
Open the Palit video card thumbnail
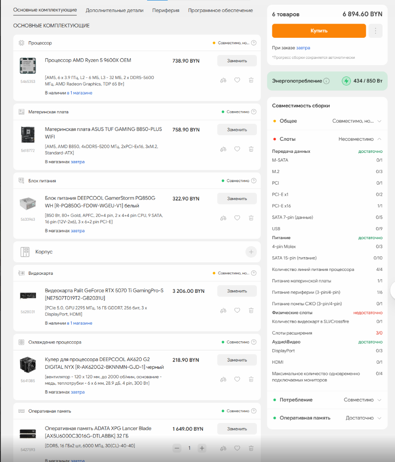[28, 295]
